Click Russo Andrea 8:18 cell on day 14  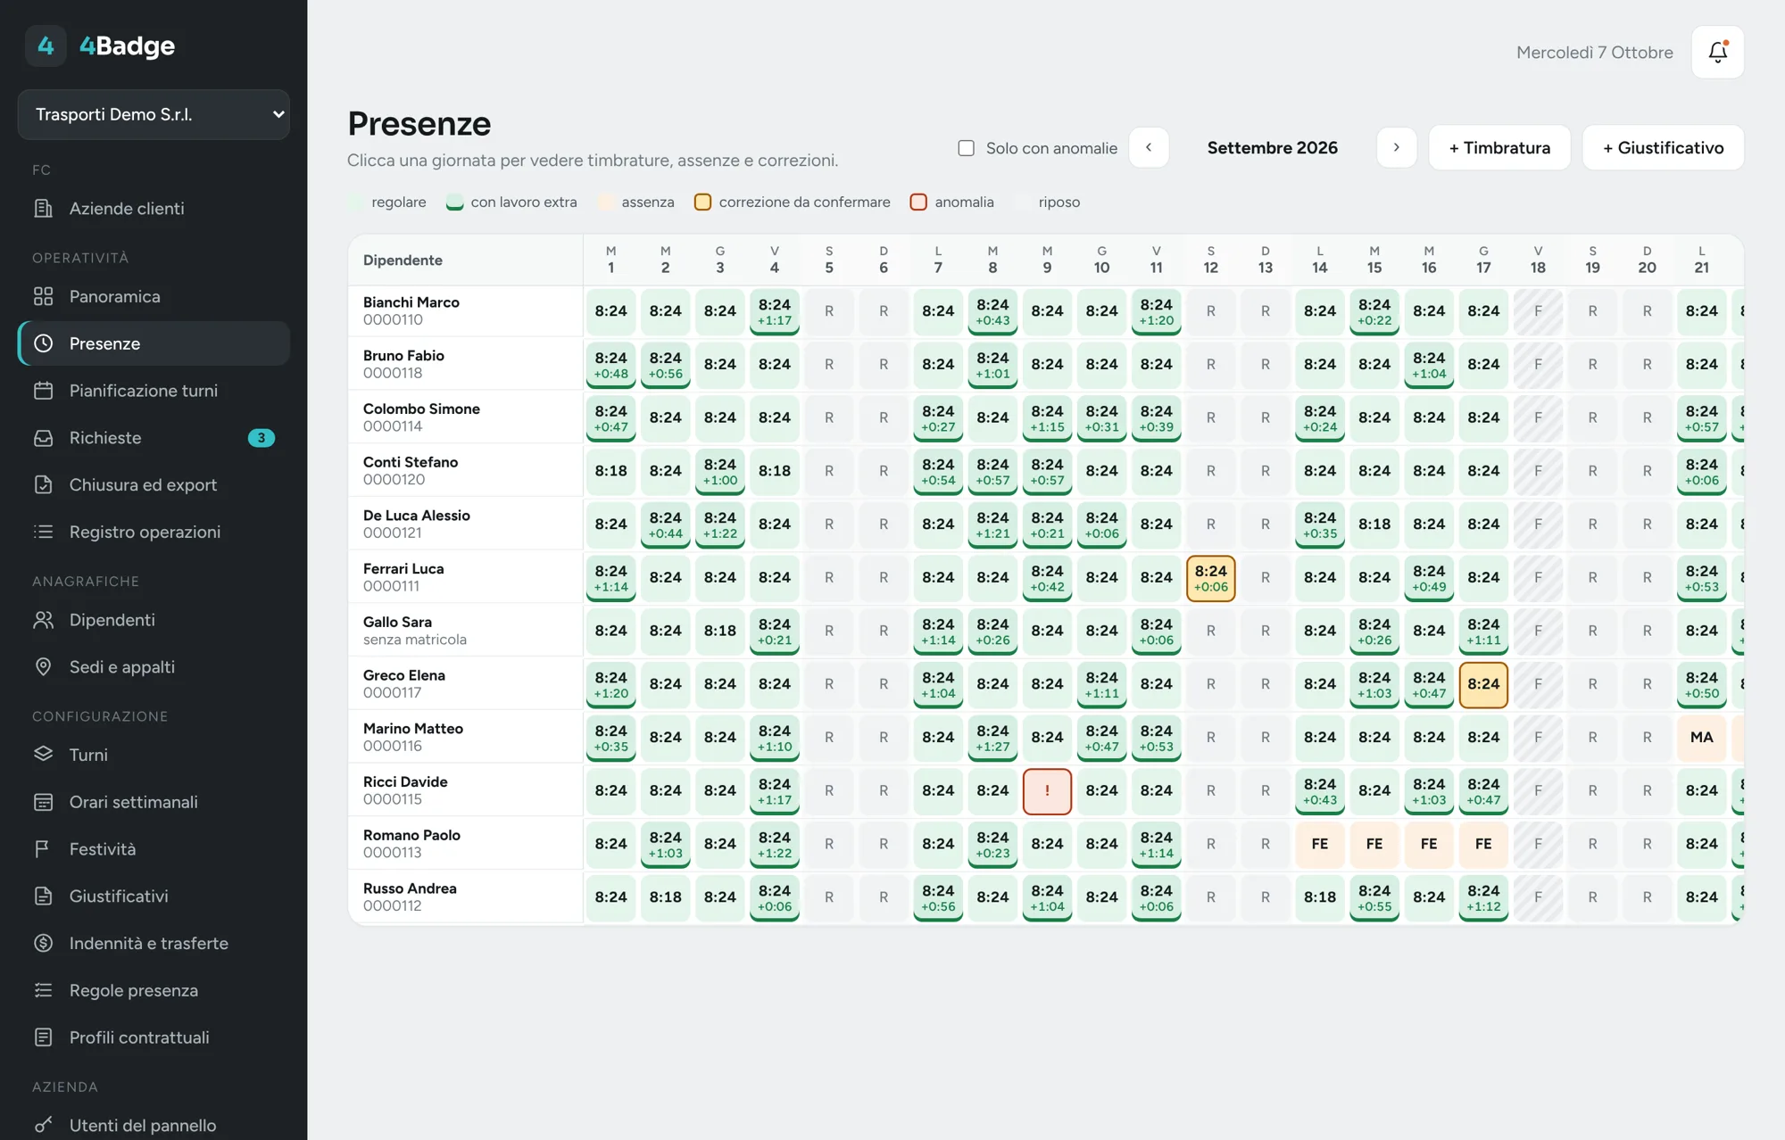(x=1319, y=897)
